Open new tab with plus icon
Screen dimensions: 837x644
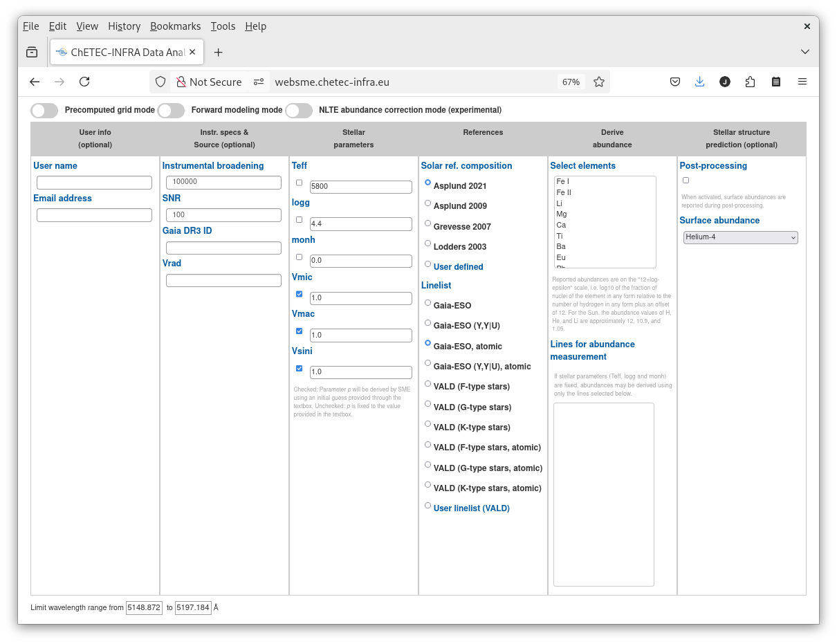point(218,52)
